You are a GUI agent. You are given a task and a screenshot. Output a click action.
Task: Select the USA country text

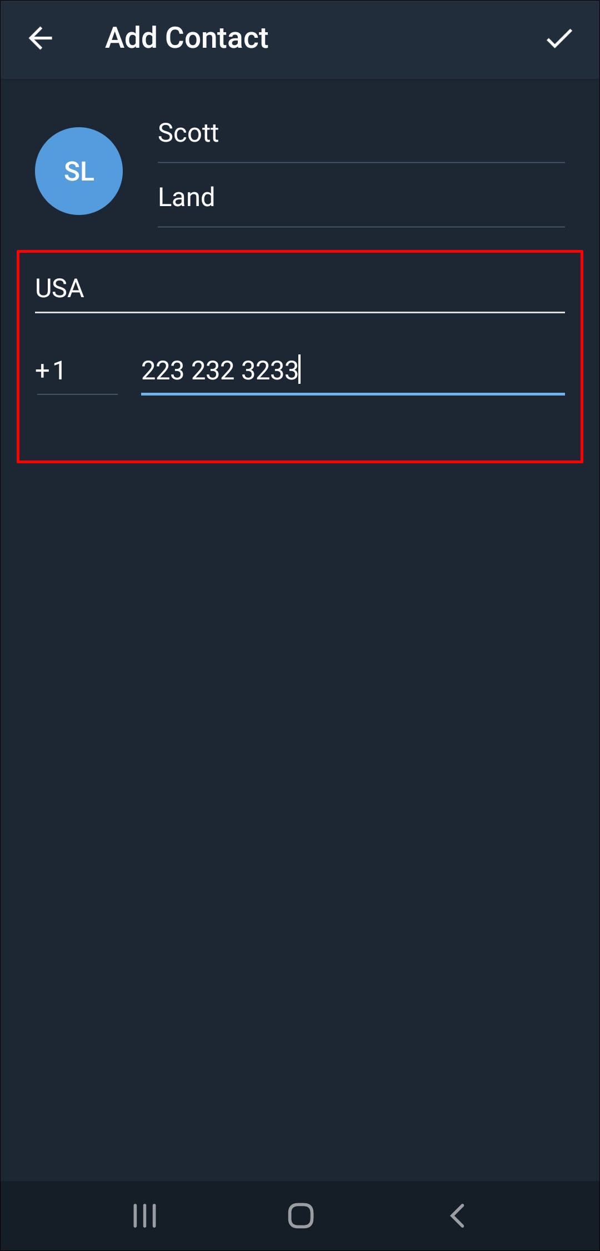pos(59,288)
